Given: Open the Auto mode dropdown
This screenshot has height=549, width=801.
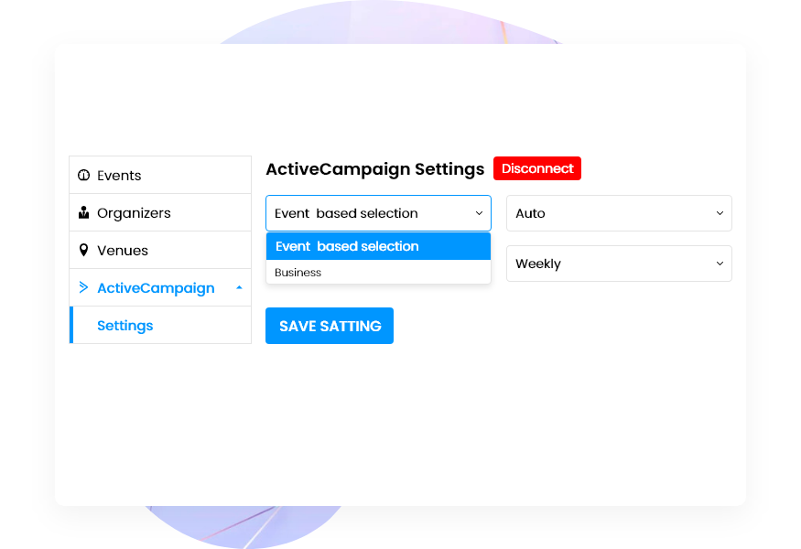Looking at the screenshot, I should tap(619, 213).
